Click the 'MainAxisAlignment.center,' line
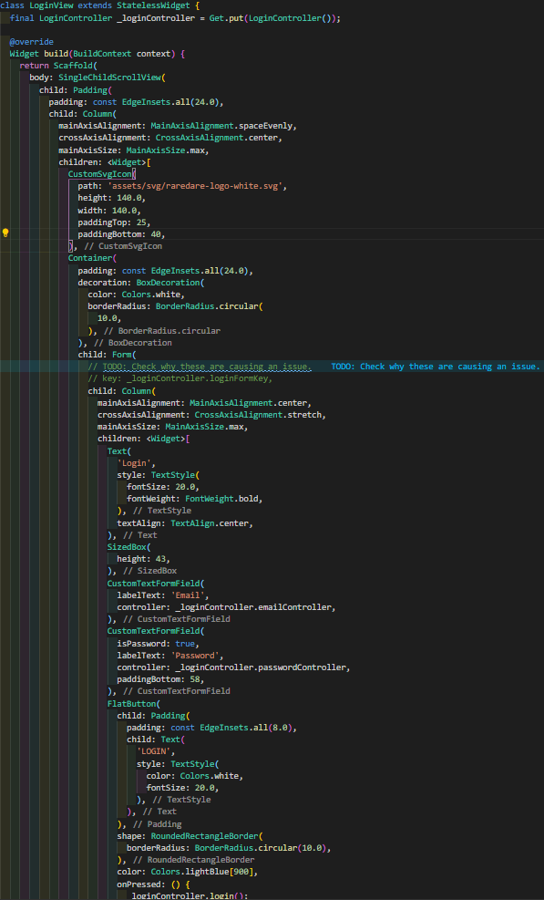Viewport: 544px width, 900px height. [204, 403]
